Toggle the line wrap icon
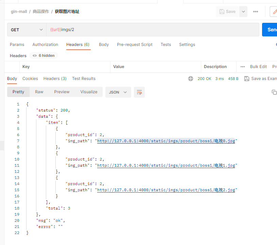Screen dimensions: 277x245 [139, 92]
